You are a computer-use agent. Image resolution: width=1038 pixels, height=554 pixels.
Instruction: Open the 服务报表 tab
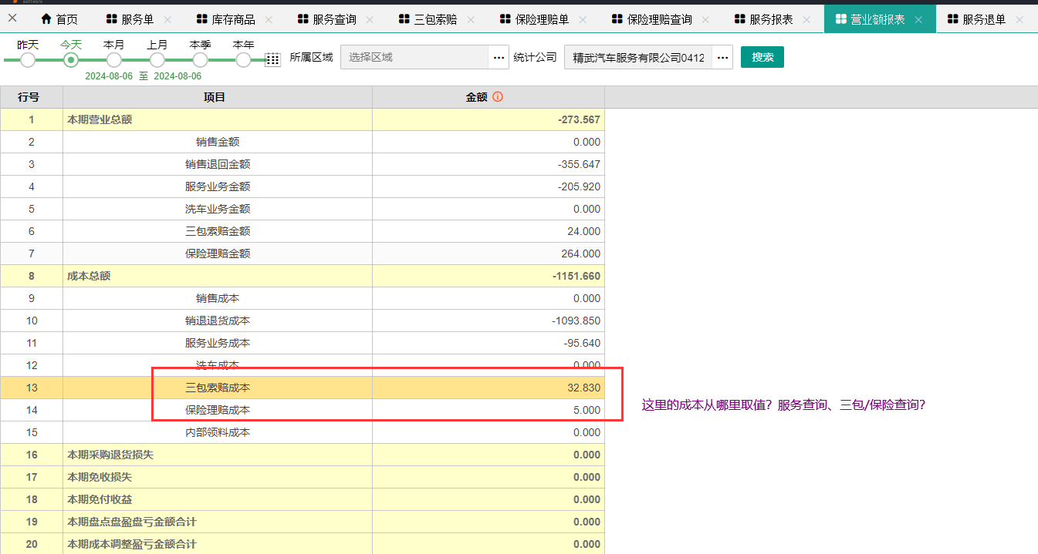(x=771, y=19)
